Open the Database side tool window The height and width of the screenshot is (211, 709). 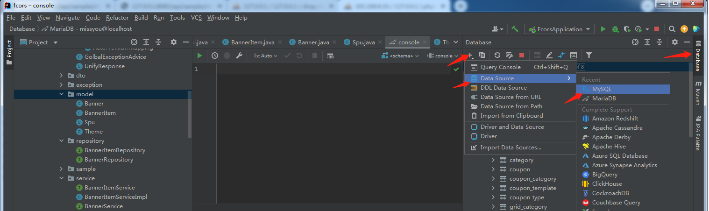tap(698, 56)
